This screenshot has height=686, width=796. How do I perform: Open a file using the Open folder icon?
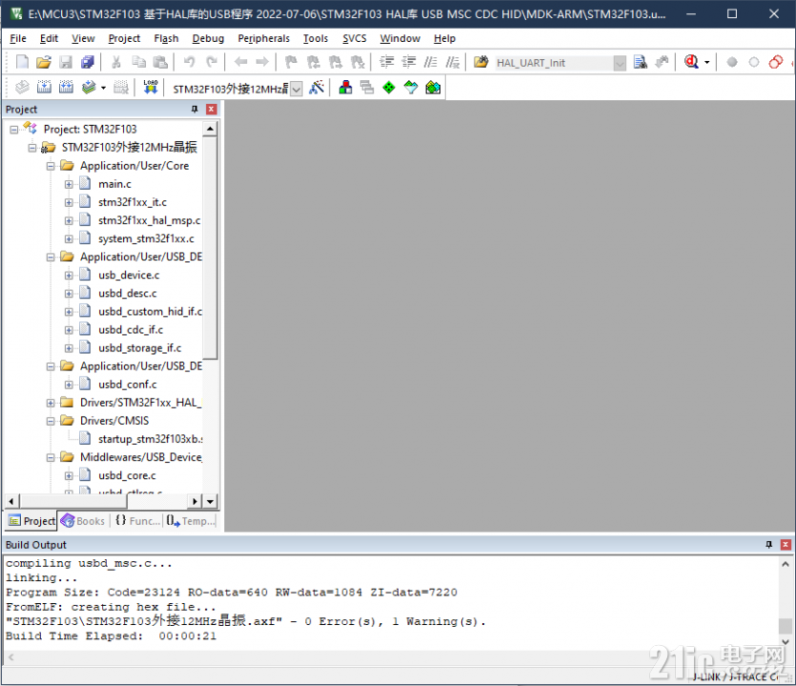44,62
